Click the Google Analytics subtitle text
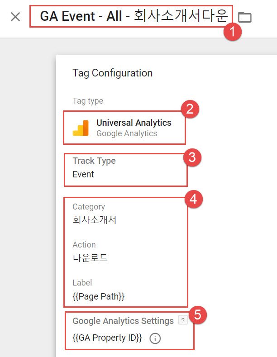 (x=127, y=133)
